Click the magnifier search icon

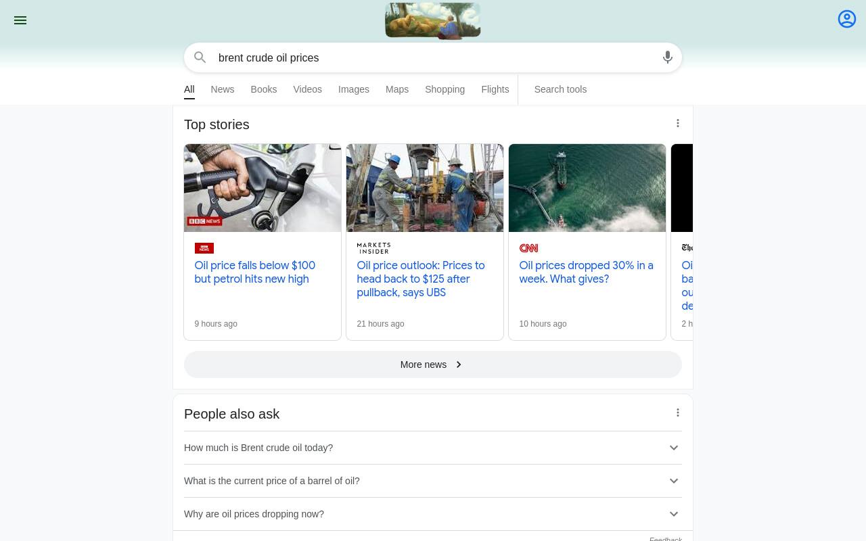(200, 57)
